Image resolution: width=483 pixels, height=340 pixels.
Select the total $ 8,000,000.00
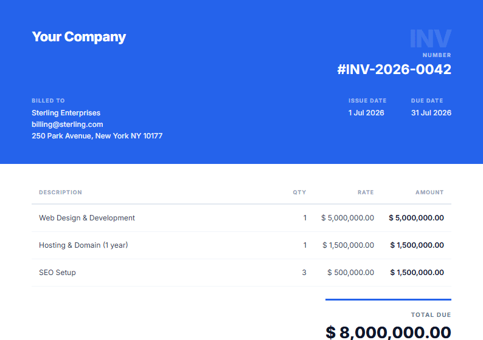(388, 332)
